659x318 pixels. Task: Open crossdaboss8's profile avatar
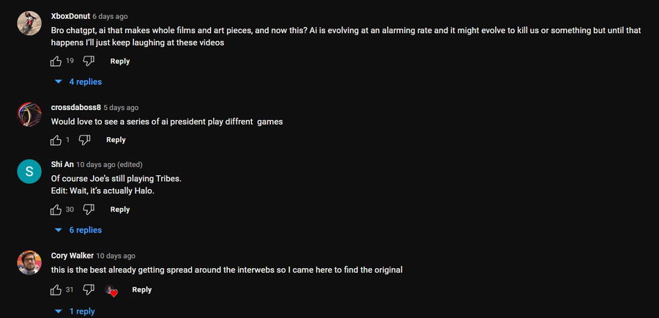pyautogui.click(x=29, y=115)
